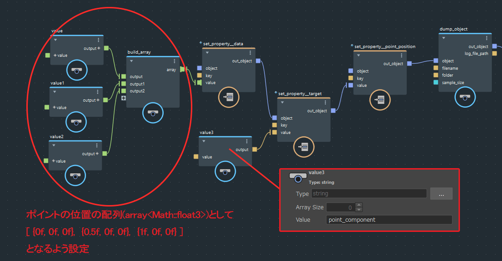Click the dump_object node circular icon
Viewport: 502px width, 261px height.
465,97
